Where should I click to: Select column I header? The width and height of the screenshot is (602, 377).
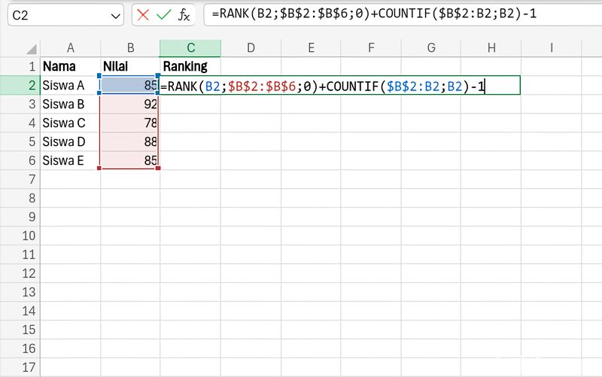pyautogui.click(x=552, y=48)
